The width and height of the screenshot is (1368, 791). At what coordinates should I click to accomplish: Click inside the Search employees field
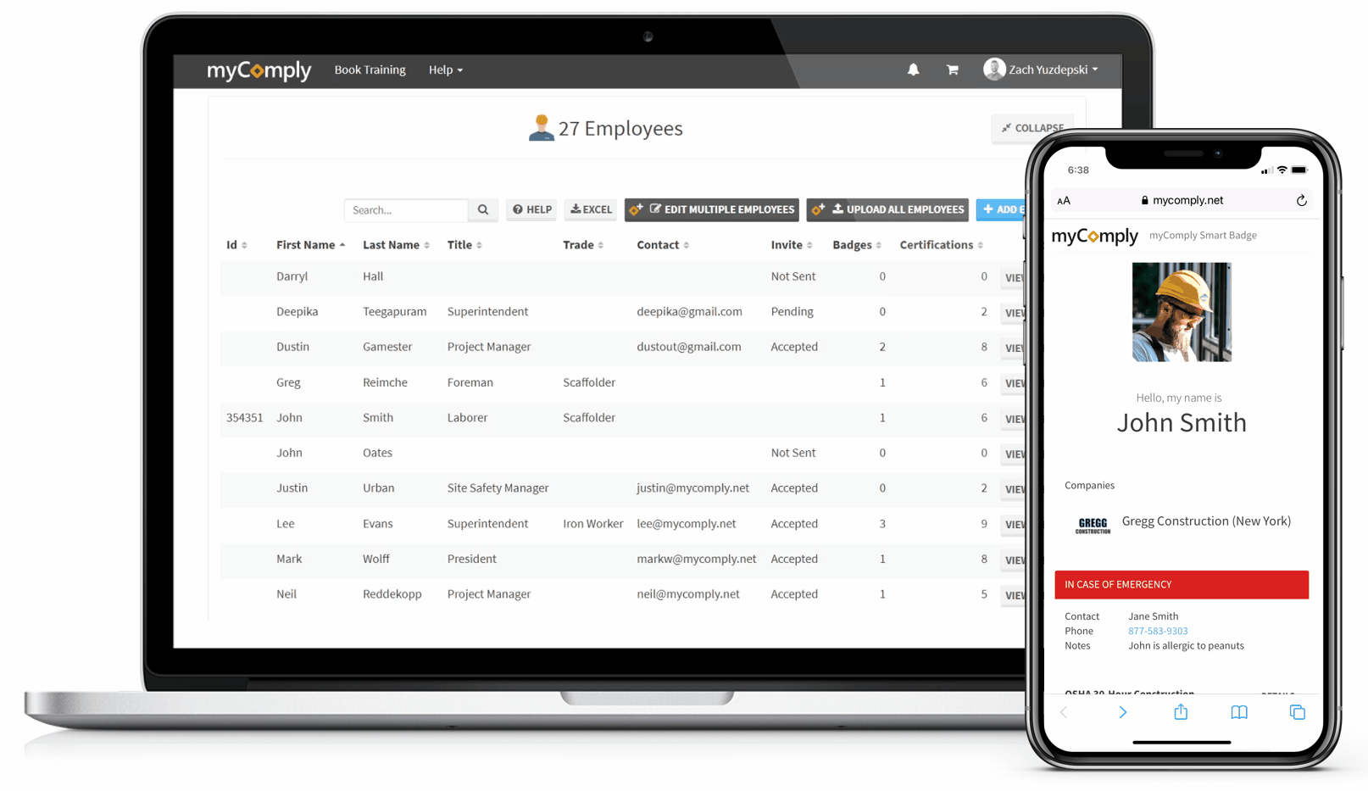tap(406, 209)
